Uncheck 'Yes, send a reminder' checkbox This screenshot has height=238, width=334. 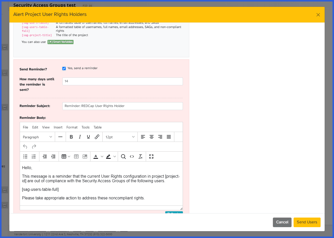pyautogui.click(x=64, y=68)
